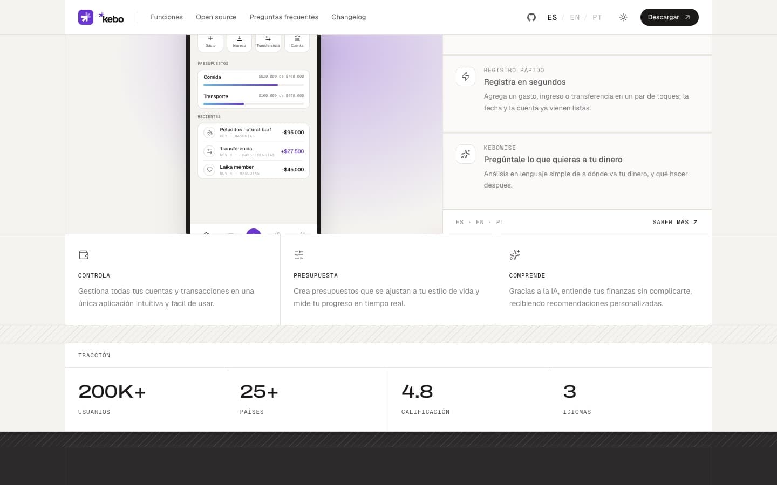Go to the Changelog page

click(x=349, y=17)
